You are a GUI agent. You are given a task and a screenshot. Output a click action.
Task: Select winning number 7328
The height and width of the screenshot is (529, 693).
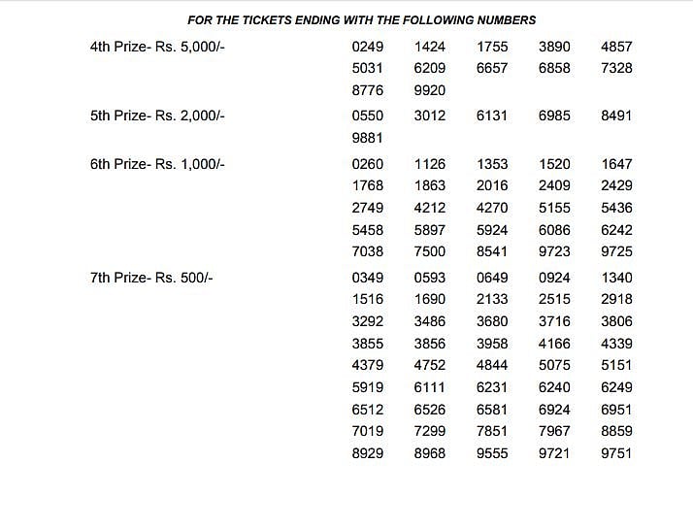click(x=616, y=68)
